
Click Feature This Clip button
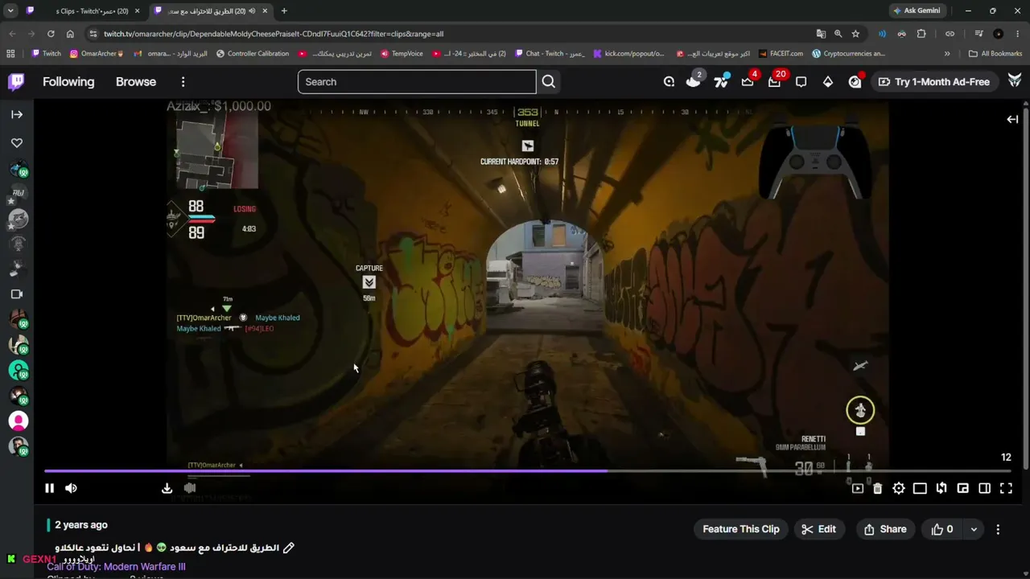coord(741,529)
